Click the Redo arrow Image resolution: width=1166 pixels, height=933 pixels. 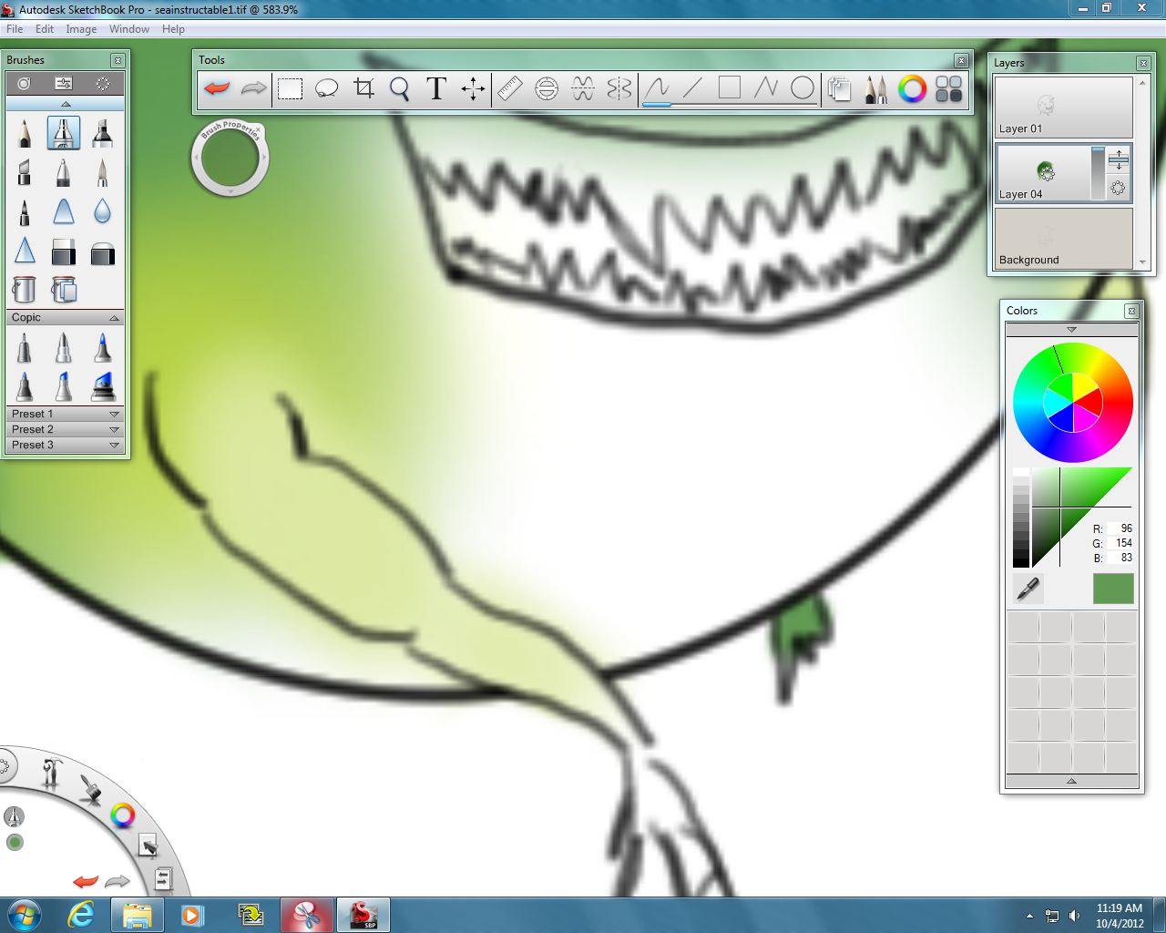[253, 88]
